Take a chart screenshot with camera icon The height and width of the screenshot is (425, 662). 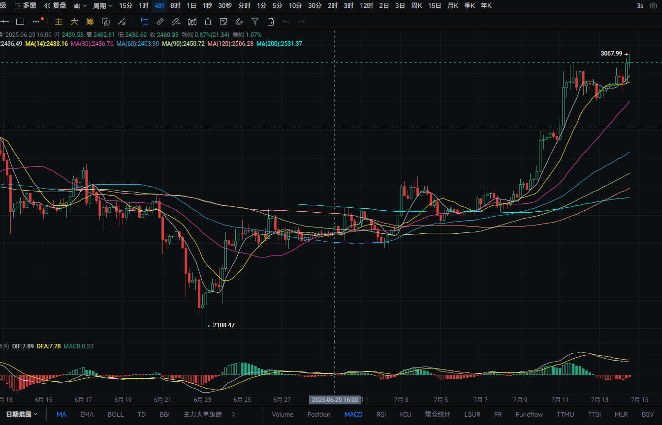(x=653, y=5)
